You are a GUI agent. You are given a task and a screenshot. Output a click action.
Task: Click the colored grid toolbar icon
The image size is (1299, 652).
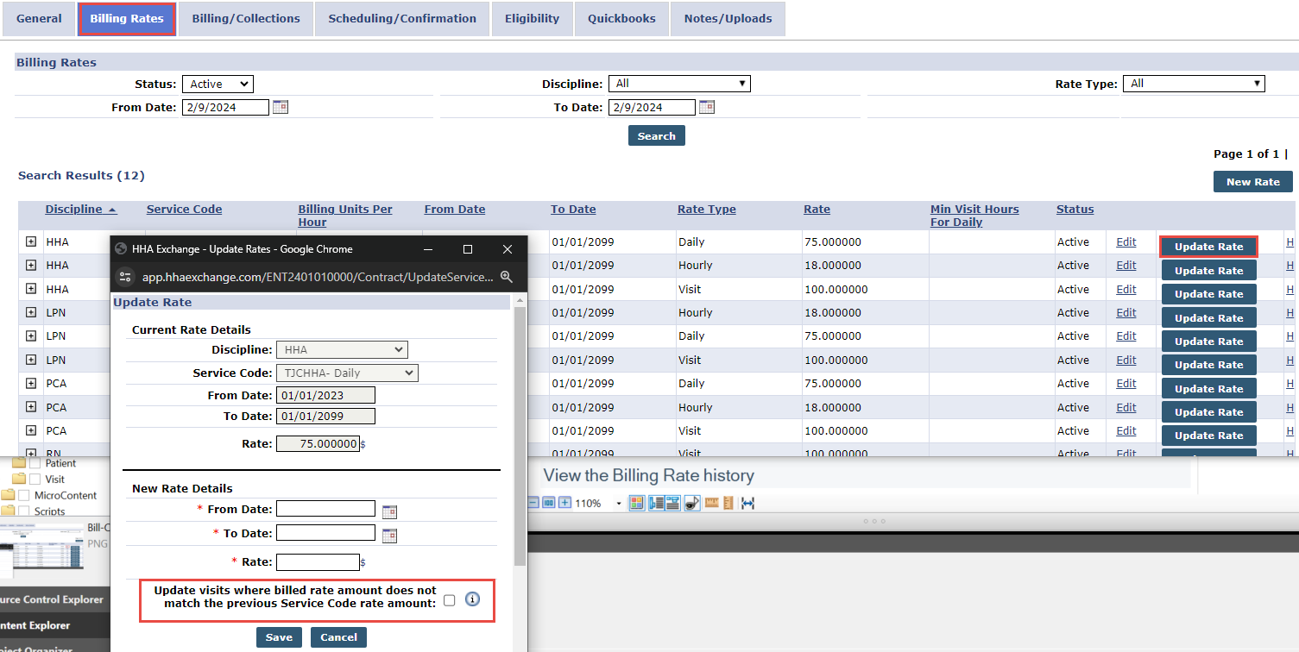pos(636,503)
